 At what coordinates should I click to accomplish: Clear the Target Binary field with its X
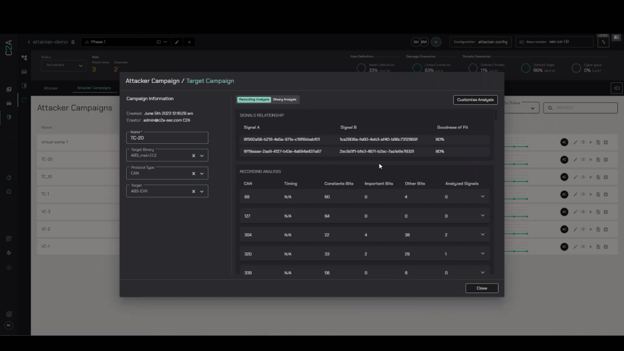click(x=194, y=155)
